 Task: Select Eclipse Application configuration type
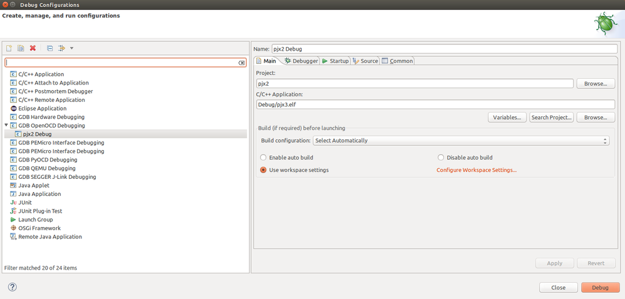(42, 108)
